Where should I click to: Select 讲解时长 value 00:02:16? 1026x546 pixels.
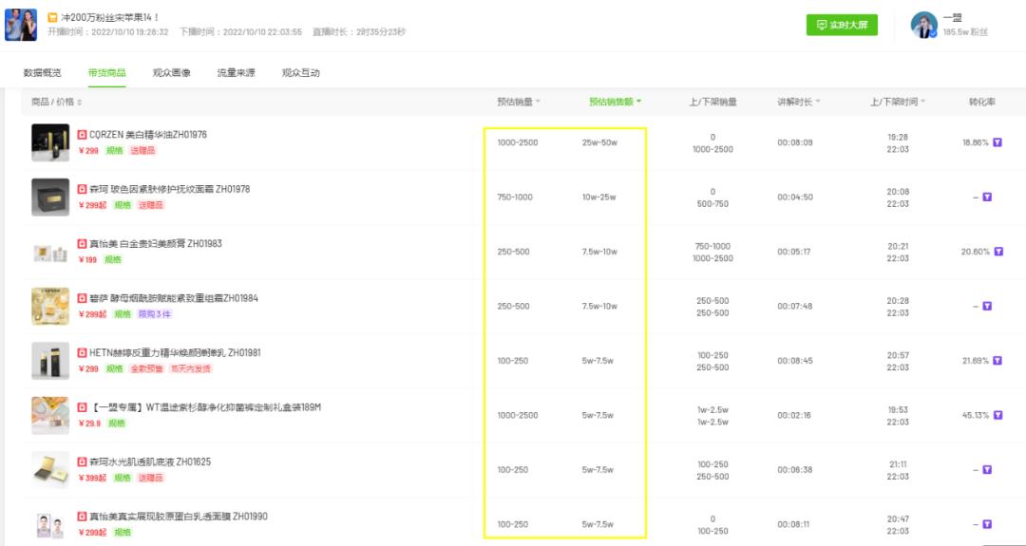(795, 415)
